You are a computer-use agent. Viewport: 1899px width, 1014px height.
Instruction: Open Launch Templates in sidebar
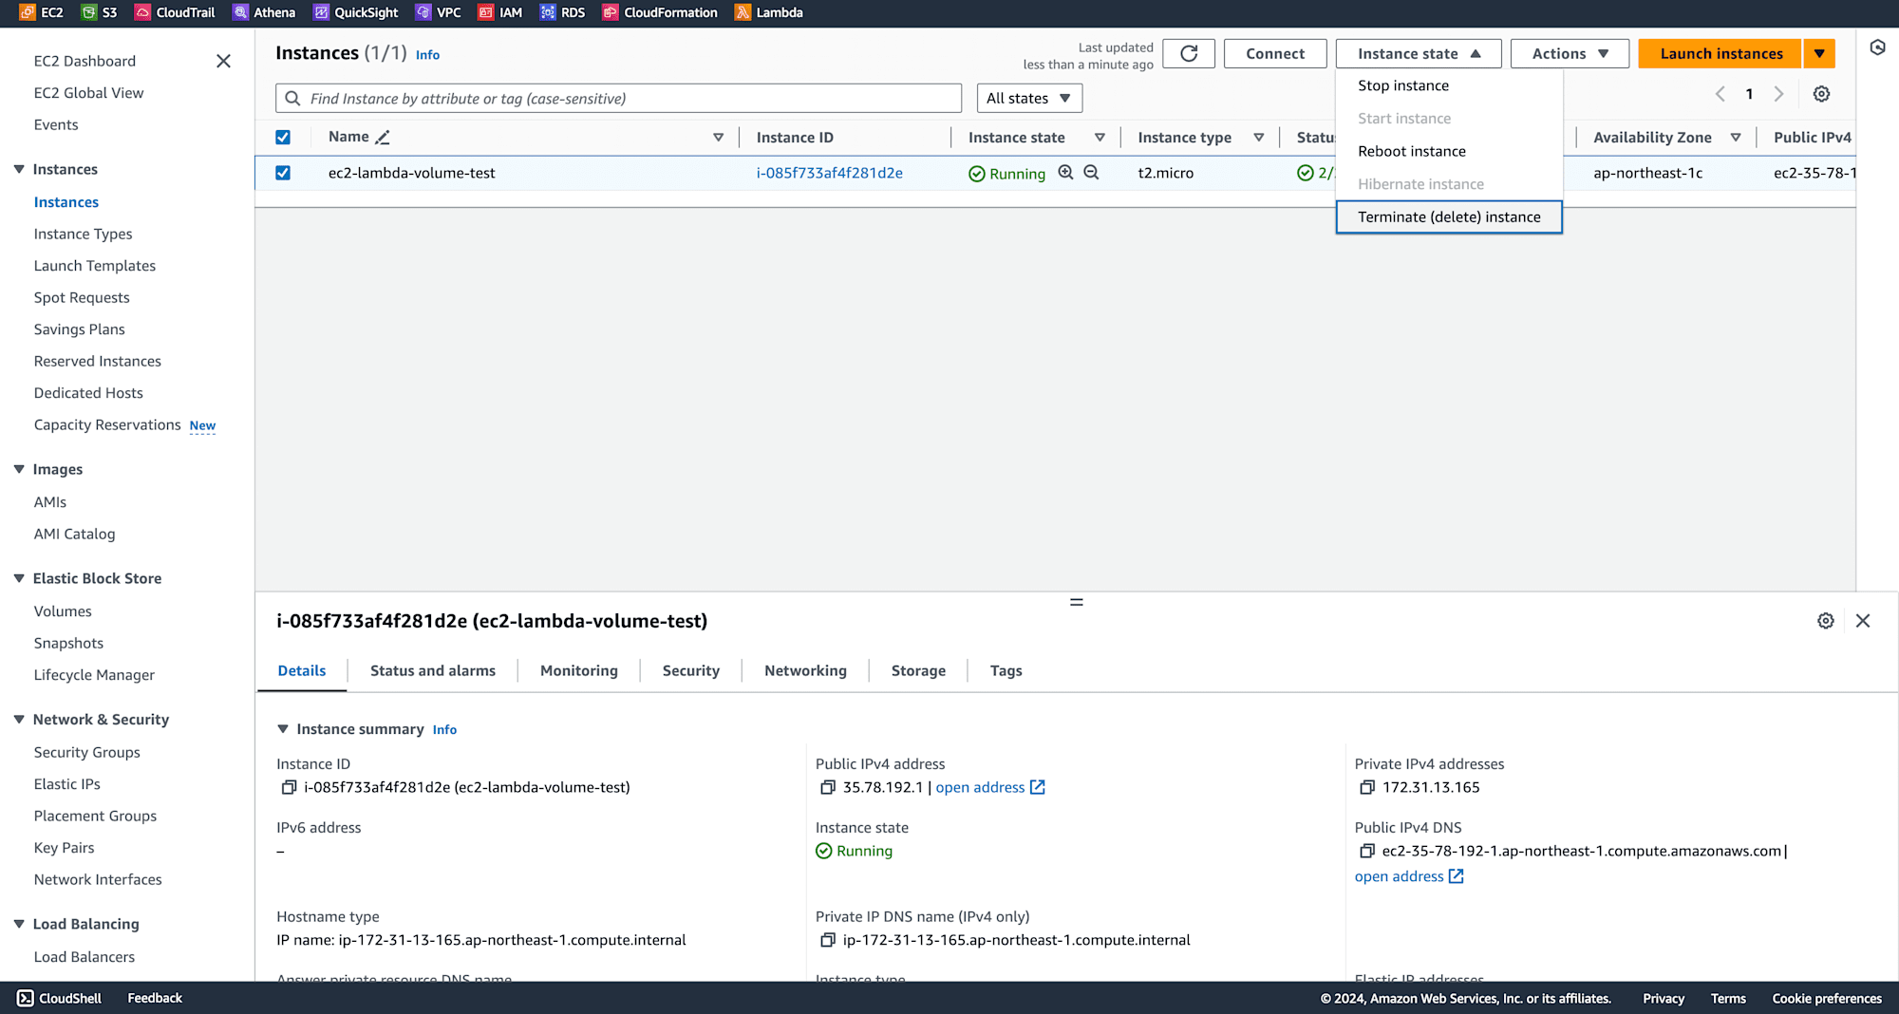click(x=95, y=266)
